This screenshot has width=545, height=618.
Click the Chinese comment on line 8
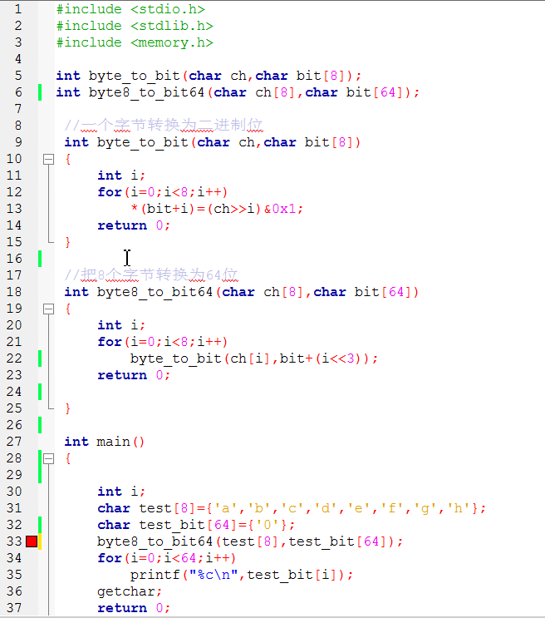164,126
